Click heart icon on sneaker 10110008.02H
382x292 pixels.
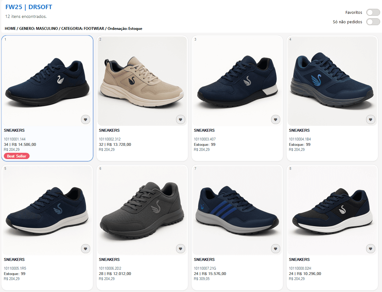click(371, 249)
